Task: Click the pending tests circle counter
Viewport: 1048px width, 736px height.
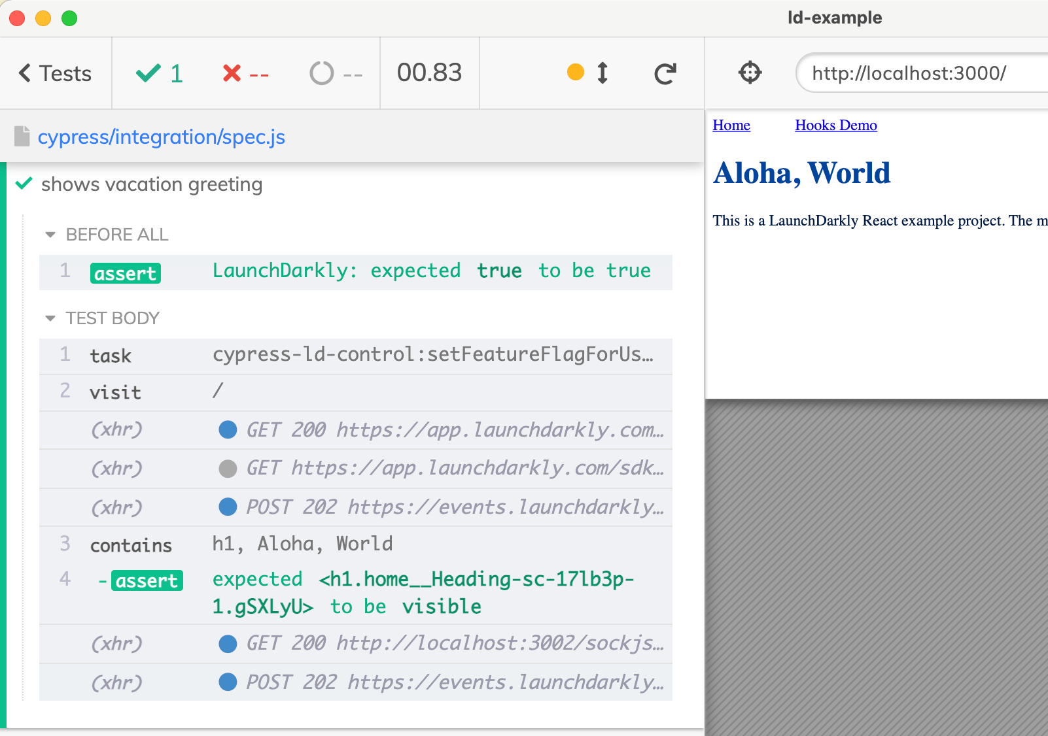Action: 336,73
